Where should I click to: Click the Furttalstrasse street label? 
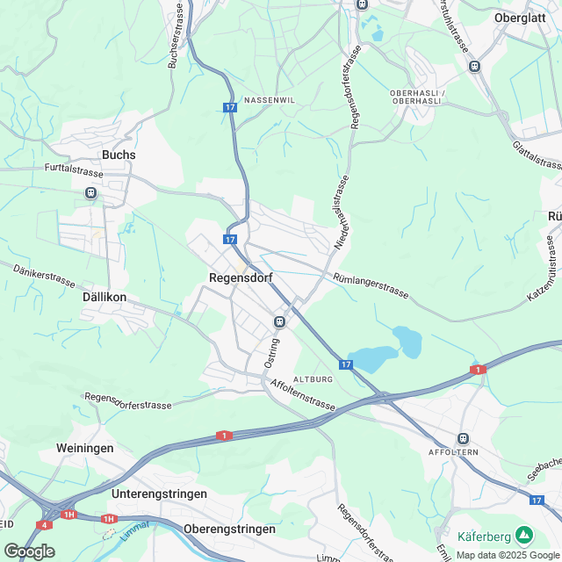point(74,170)
